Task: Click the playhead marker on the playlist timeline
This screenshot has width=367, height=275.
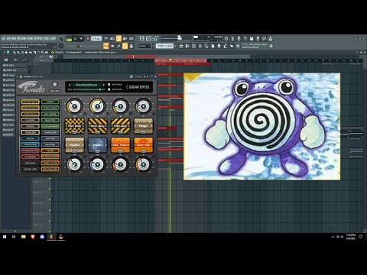Action: pos(171,60)
